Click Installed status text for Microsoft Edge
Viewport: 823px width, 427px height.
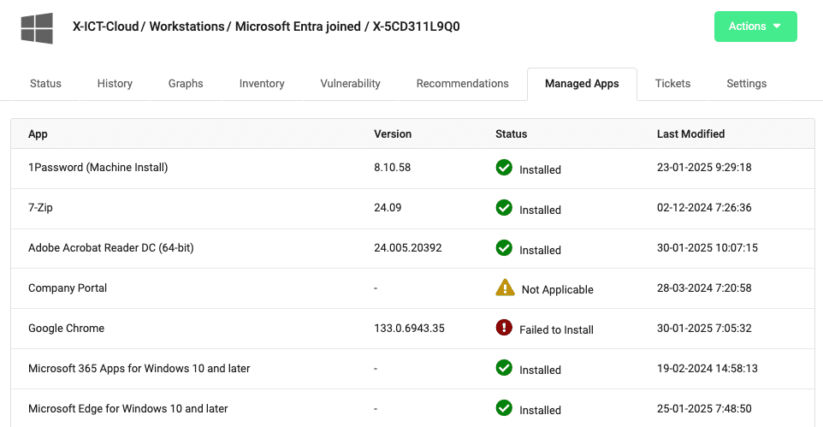point(540,410)
